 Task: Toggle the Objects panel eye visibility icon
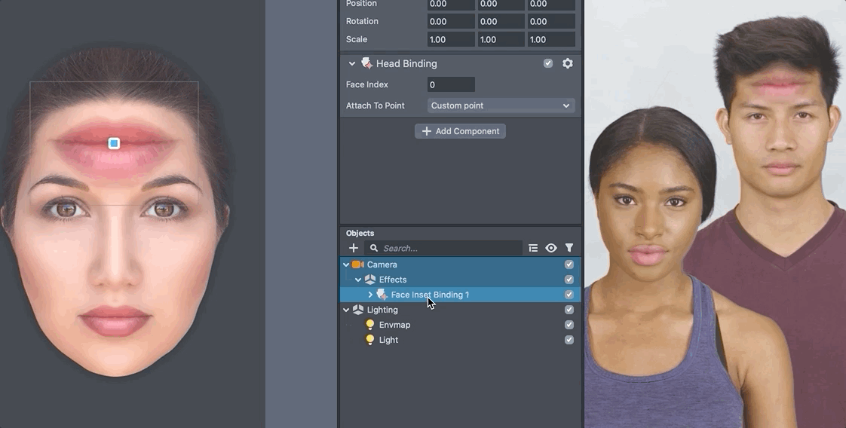[x=551, y=248]
